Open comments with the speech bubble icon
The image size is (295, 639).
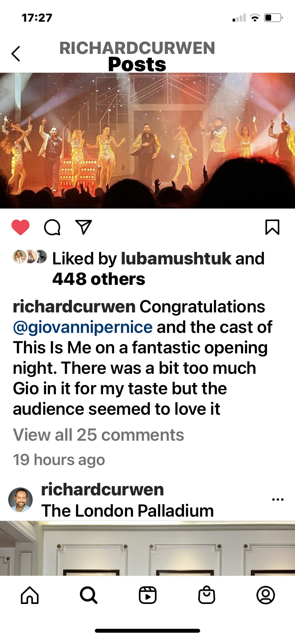(52, 227)
